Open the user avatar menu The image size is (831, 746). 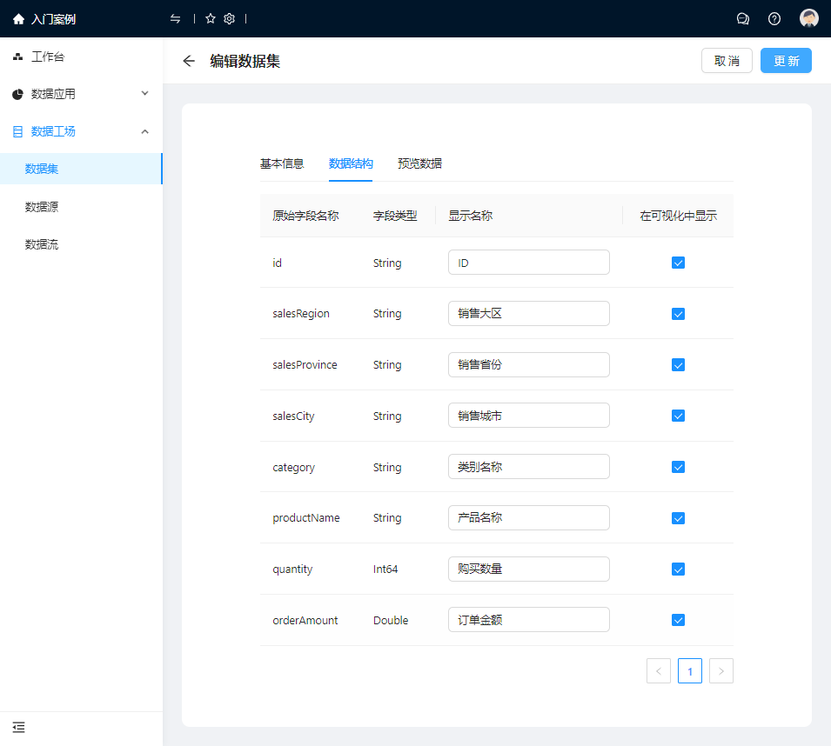(x=809, y=19)
